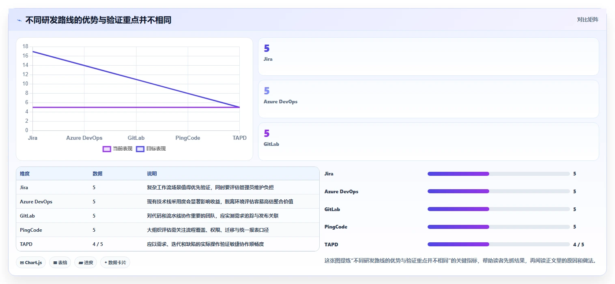Screen dimensions: 615x284
Task: Click the GitLab progress bar
Action: [x=499, y=209]
